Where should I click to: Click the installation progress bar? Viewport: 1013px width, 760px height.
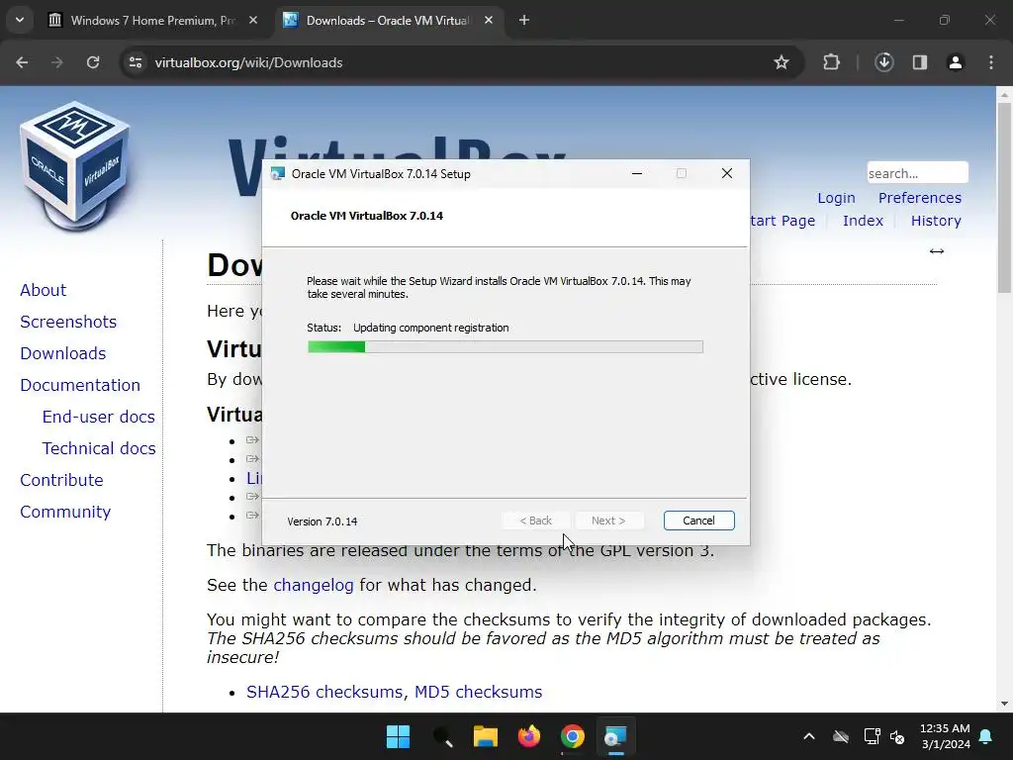(506, 347)
